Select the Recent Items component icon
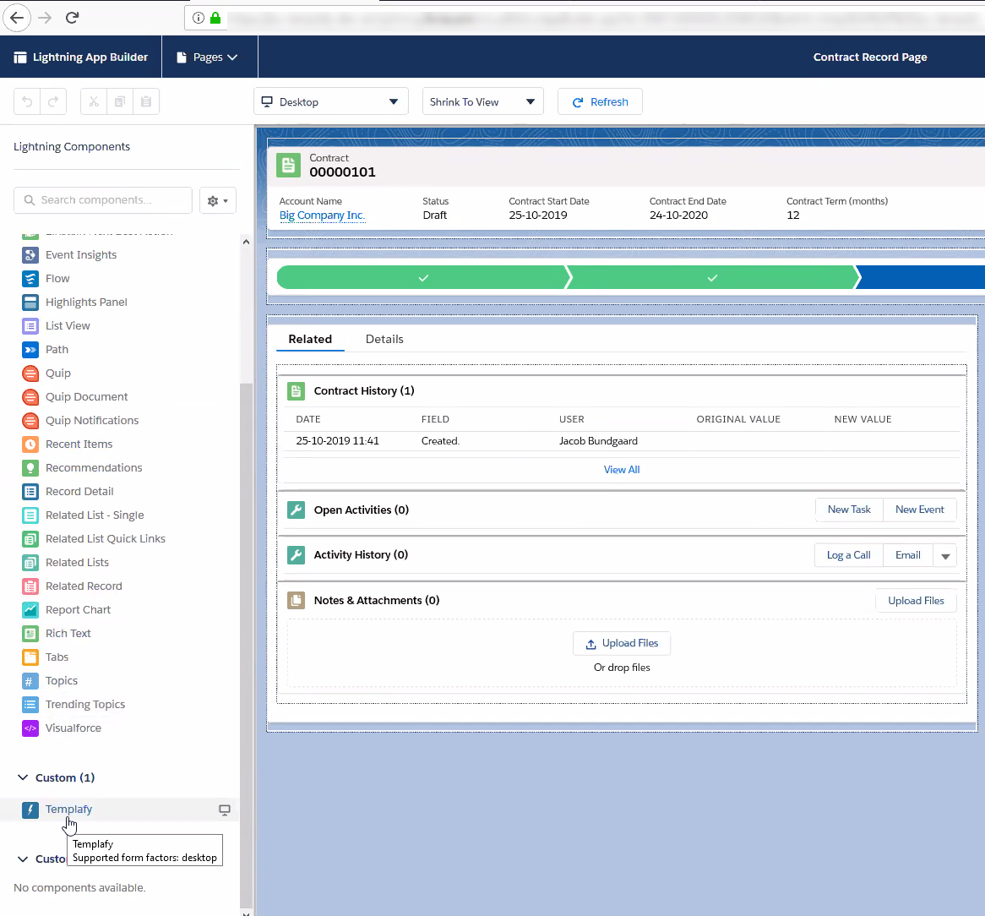Viewport: 985px width, 916px height. (x=30, y=444)
